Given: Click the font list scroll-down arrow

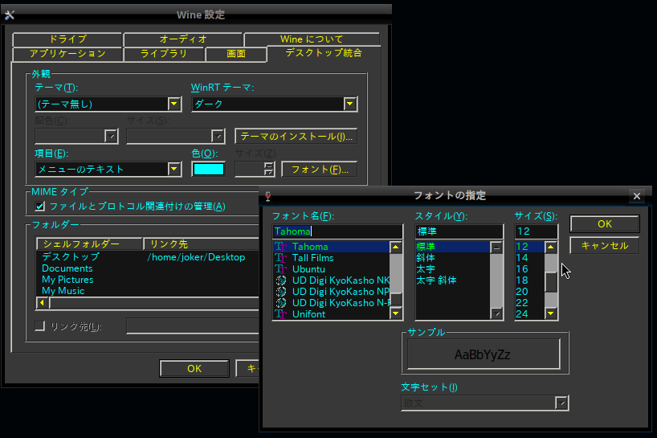Looking at the screenshot, I should pos(395,313).
